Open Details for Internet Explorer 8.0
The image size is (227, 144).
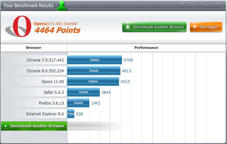tap(71, 114)
